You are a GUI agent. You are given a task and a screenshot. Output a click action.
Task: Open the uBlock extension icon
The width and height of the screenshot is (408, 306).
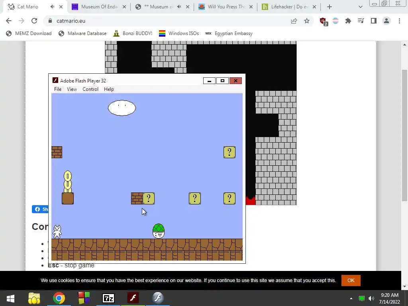tap(324, 22)
